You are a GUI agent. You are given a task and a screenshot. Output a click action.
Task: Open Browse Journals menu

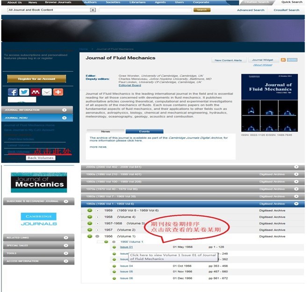point(58,2)
